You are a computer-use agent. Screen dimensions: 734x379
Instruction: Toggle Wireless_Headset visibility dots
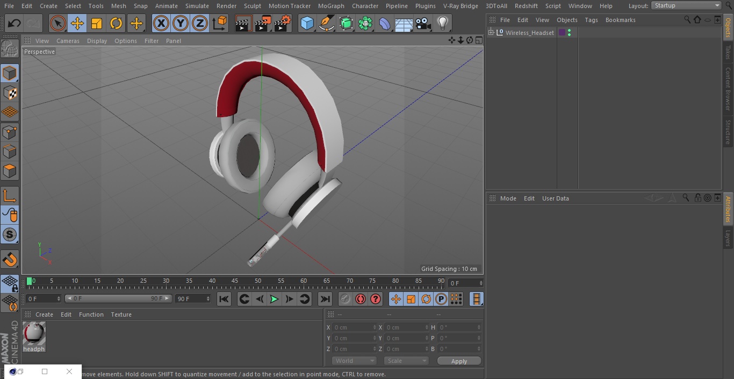[569, 33]
